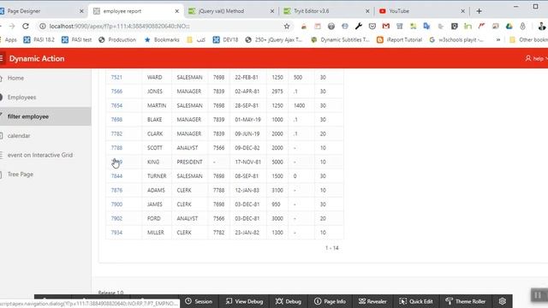Open employee number 7566 link

tap(116, 92)
